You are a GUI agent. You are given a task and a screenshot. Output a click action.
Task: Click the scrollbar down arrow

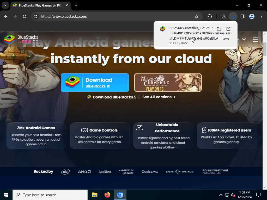click(265, 187)
